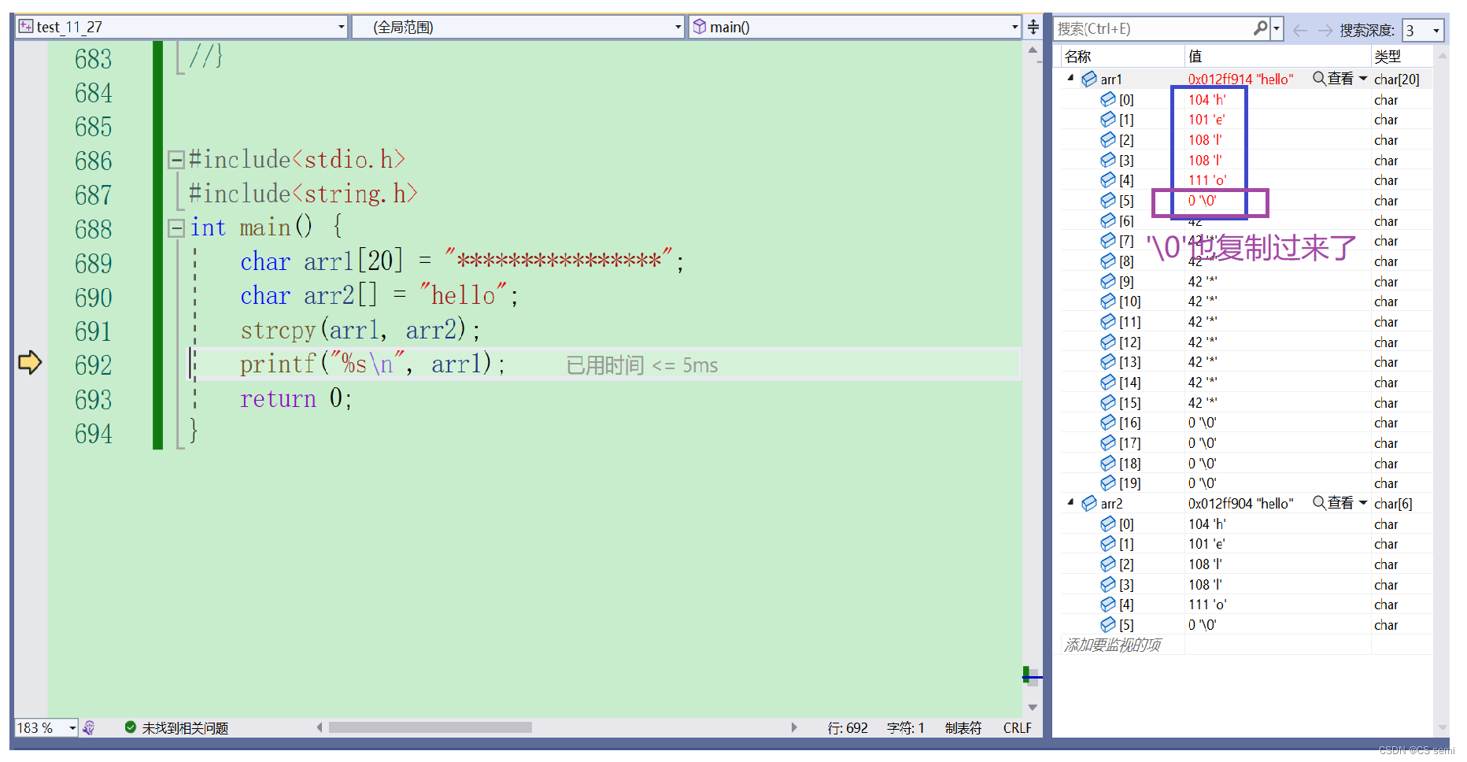The height and width of the screenshot is (762, 1467).
Task: Collapse the arr1 watch entry
Action: (x=1070, y=78)
